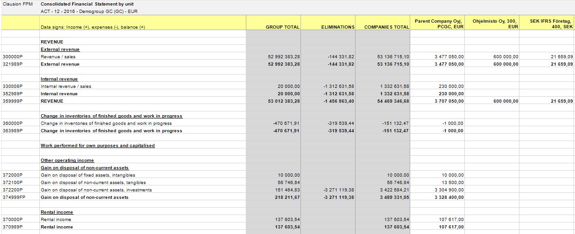Click the Clausion FPM cell
This screenshot has width=575, height=234.
[18, 4]
